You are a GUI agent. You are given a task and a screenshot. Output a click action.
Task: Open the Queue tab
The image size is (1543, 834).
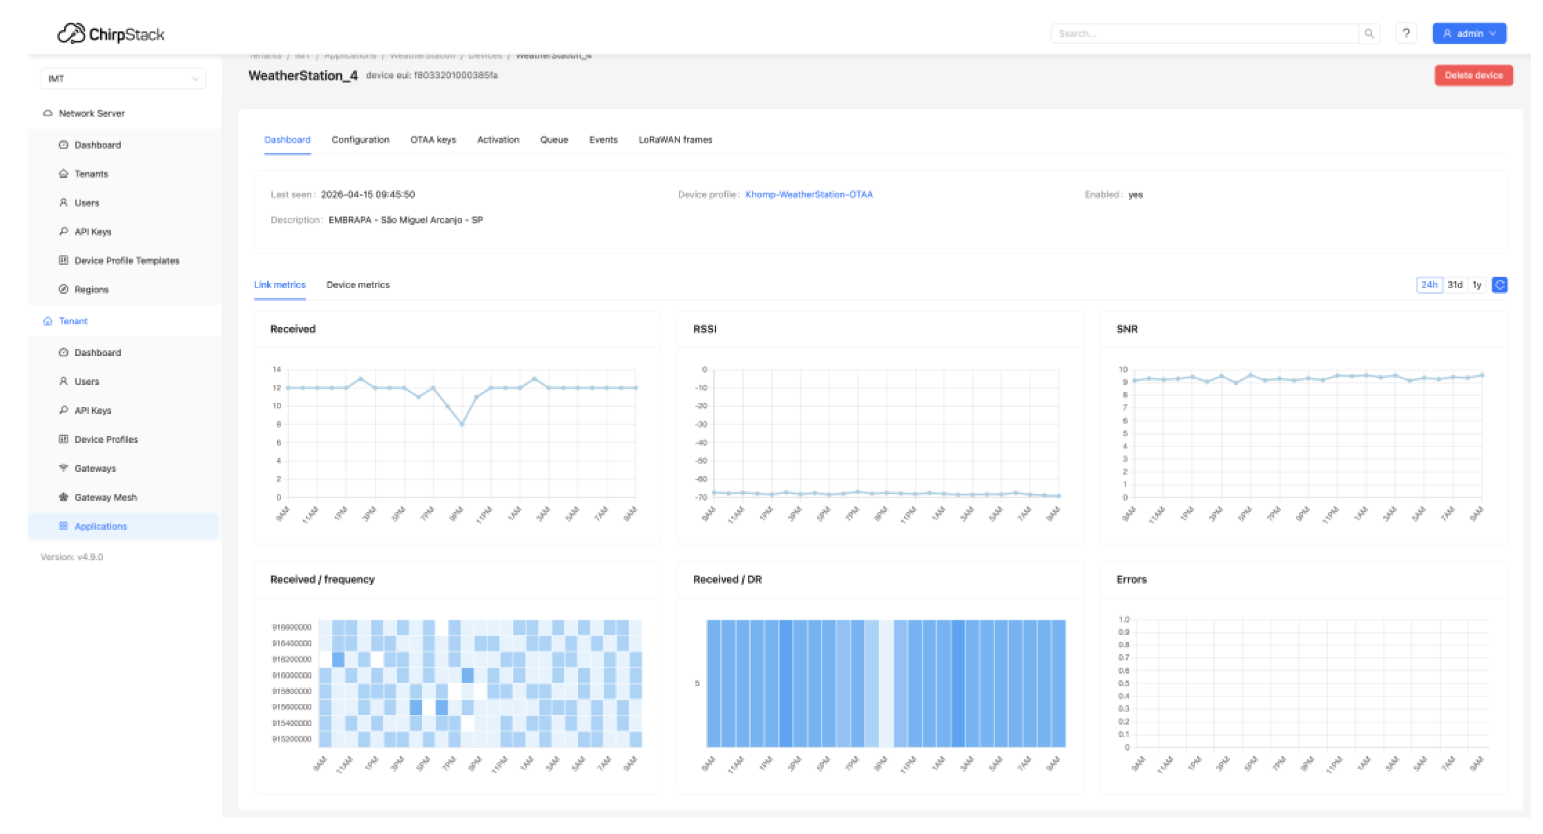click(554, 139)
